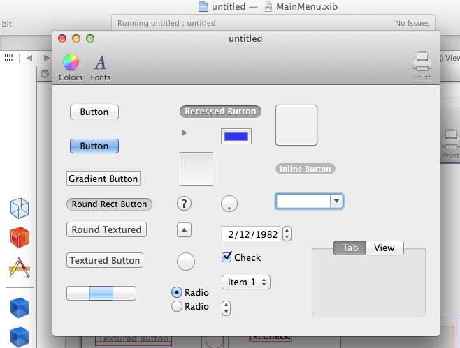Click the disclosure triangle below Recessed Button

click(x=185, y=133)
